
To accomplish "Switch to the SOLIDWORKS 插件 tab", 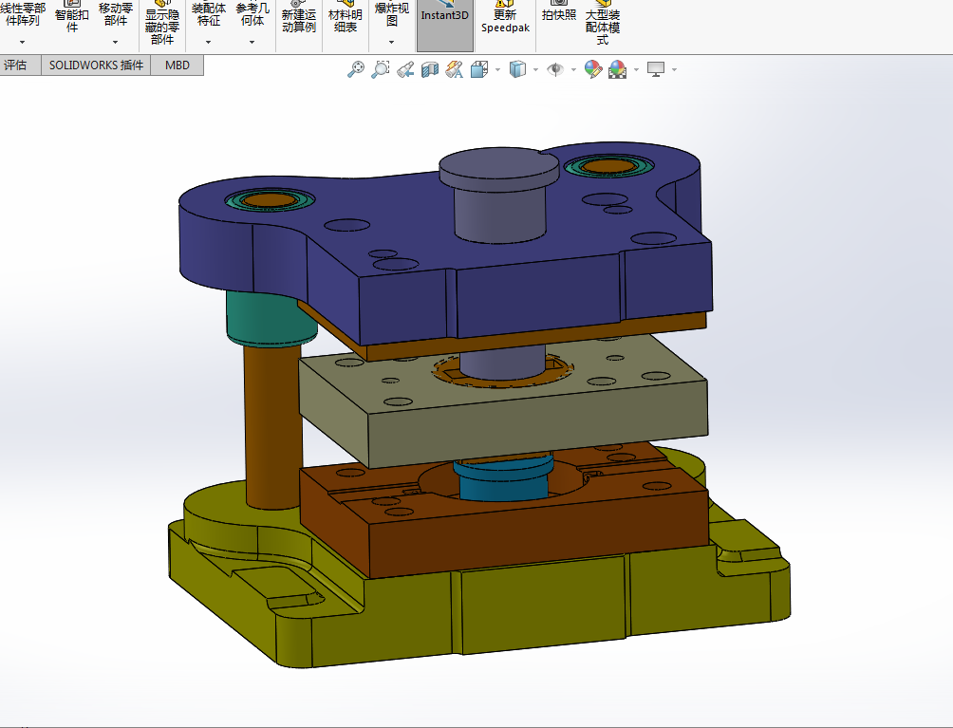I will [96, 65].
